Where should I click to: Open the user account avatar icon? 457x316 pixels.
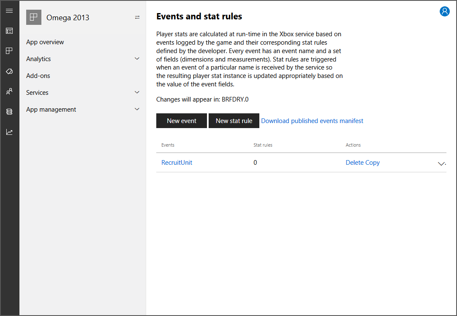click(x=444, y=11)
